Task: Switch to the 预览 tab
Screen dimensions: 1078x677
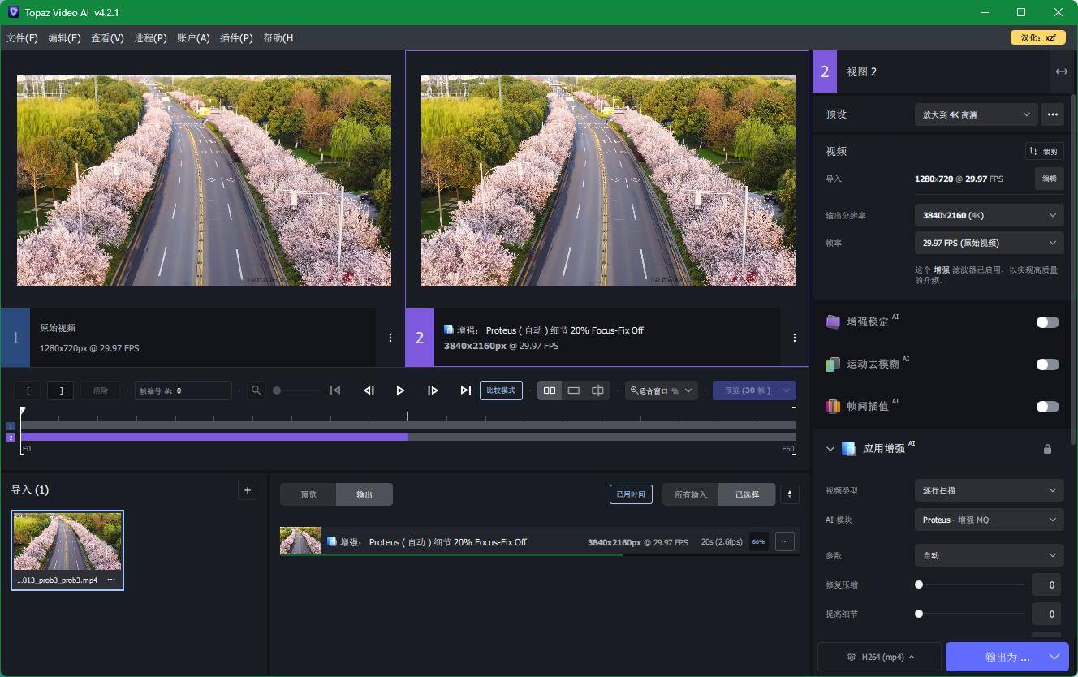Action: pos(308,494)
